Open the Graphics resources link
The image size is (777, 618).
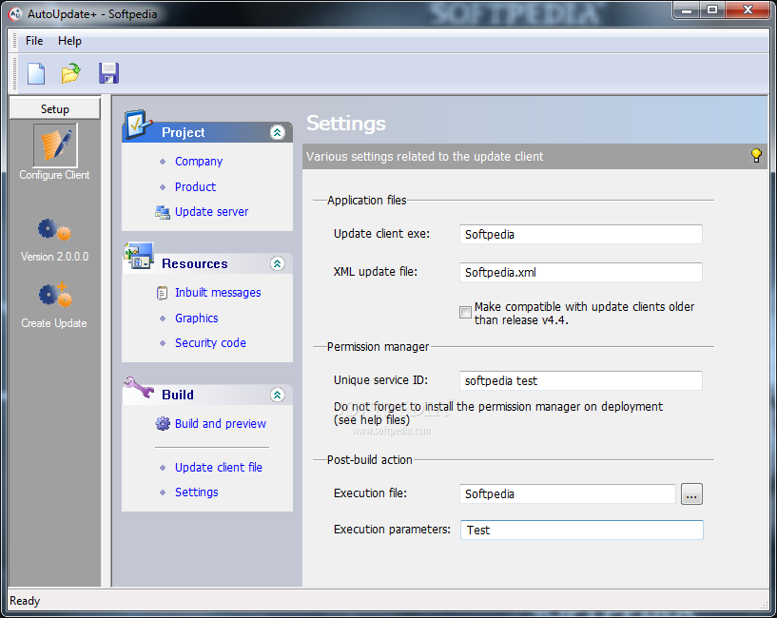(x=196, y=319)
